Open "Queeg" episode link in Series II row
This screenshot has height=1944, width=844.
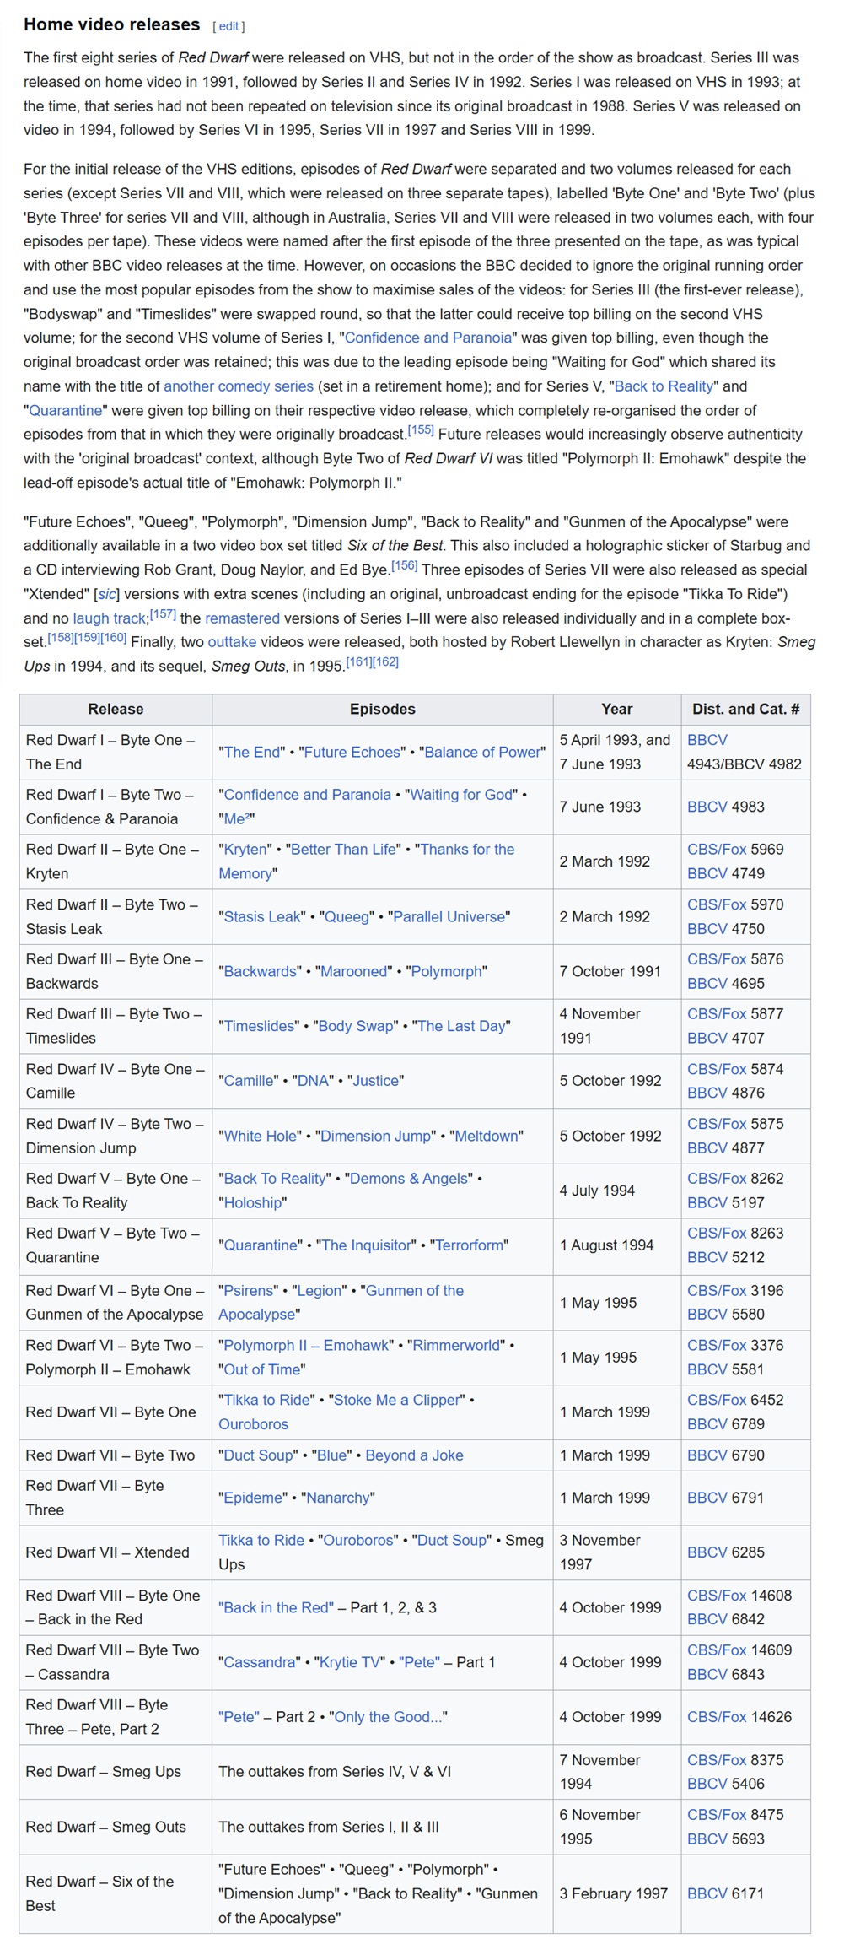pos(347,917)
